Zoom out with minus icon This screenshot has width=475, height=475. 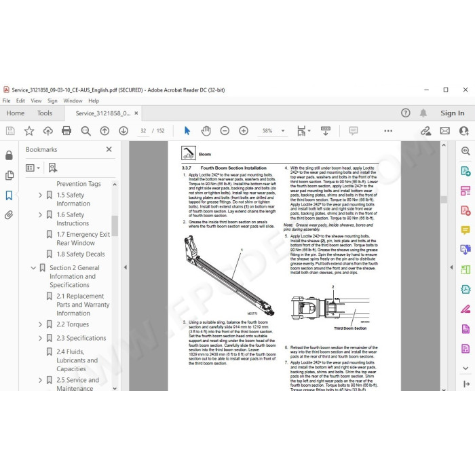pos(225,131)
